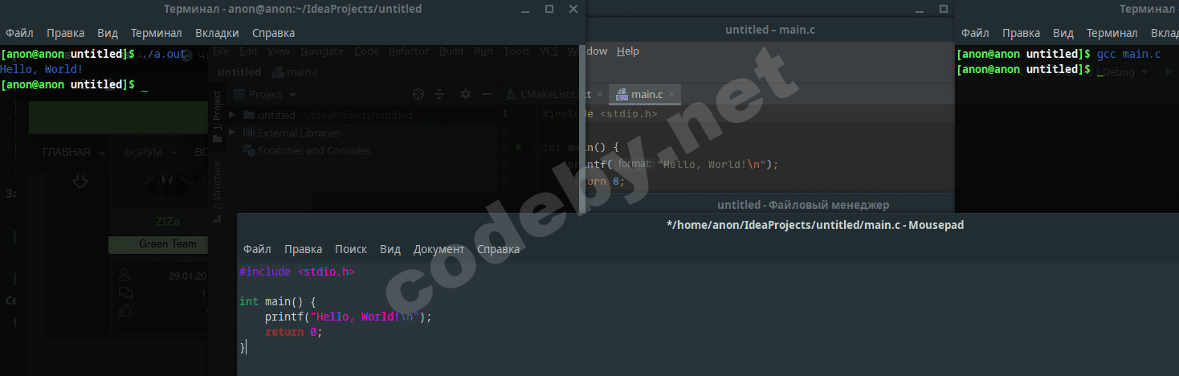Click the ./a.out command in left terminal
1179x376 pixels.
163,54
